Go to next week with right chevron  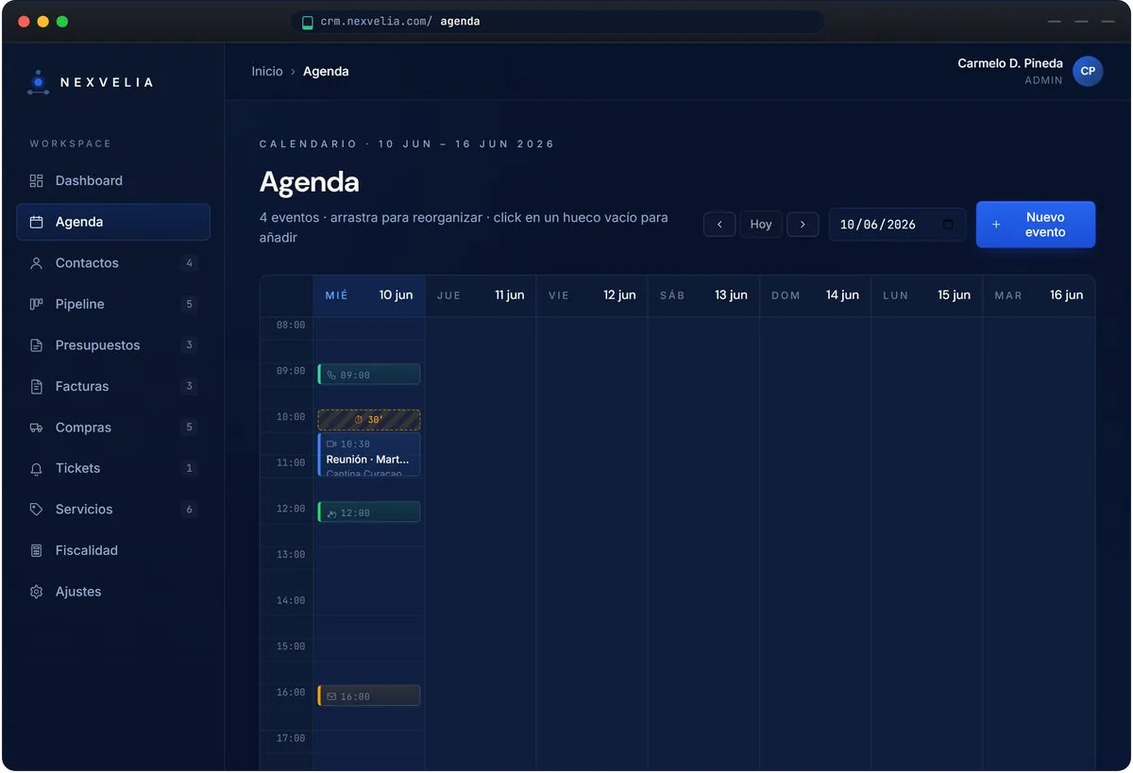[x=803, y=225]
